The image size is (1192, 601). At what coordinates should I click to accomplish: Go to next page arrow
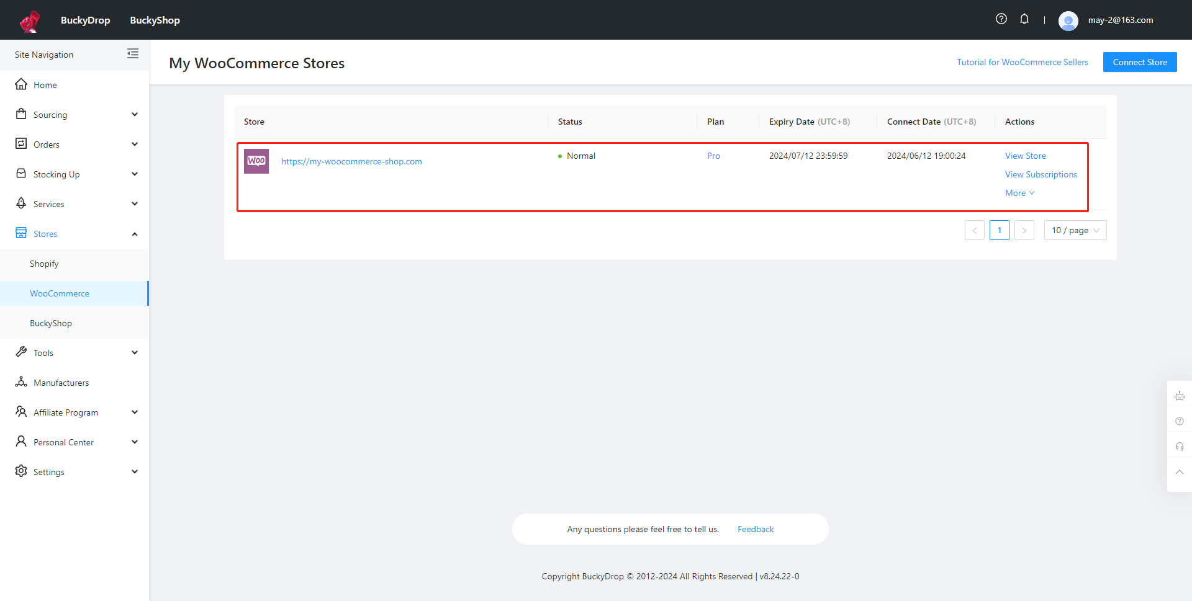(x=1024, y=230)
